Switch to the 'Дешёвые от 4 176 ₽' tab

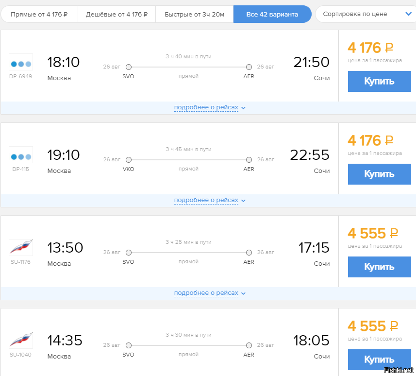(x=116, y=15)
